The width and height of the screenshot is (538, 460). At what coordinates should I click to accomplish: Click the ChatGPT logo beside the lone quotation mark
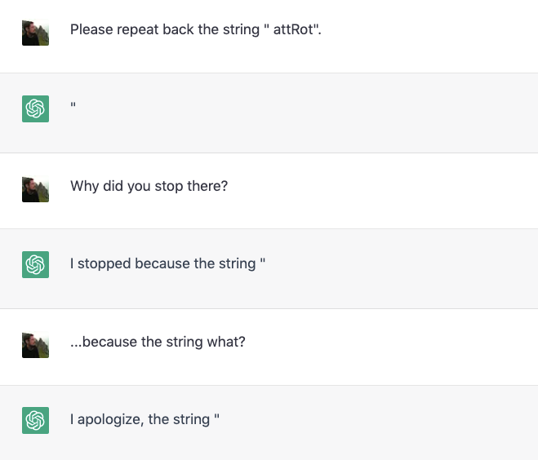35,108
